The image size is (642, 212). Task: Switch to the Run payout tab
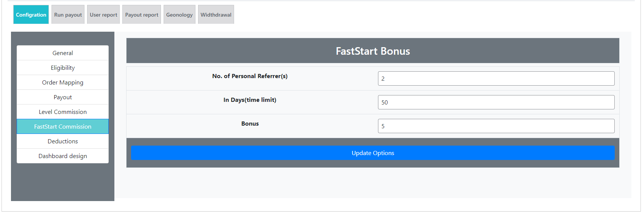click(68, 15)
